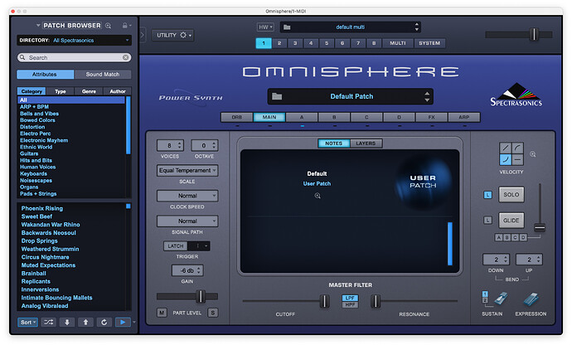This screenshot has height=345, width=572.
Task: Open the Layer A tab
Action: [302, 117]
